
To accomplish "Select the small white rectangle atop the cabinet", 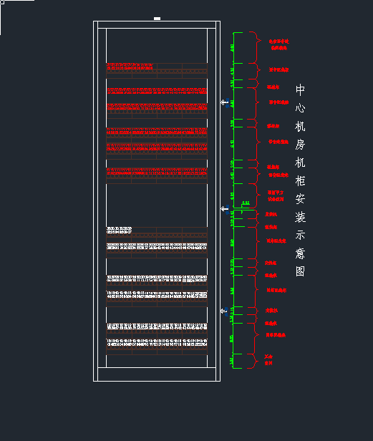I will [x=157, y=19].
